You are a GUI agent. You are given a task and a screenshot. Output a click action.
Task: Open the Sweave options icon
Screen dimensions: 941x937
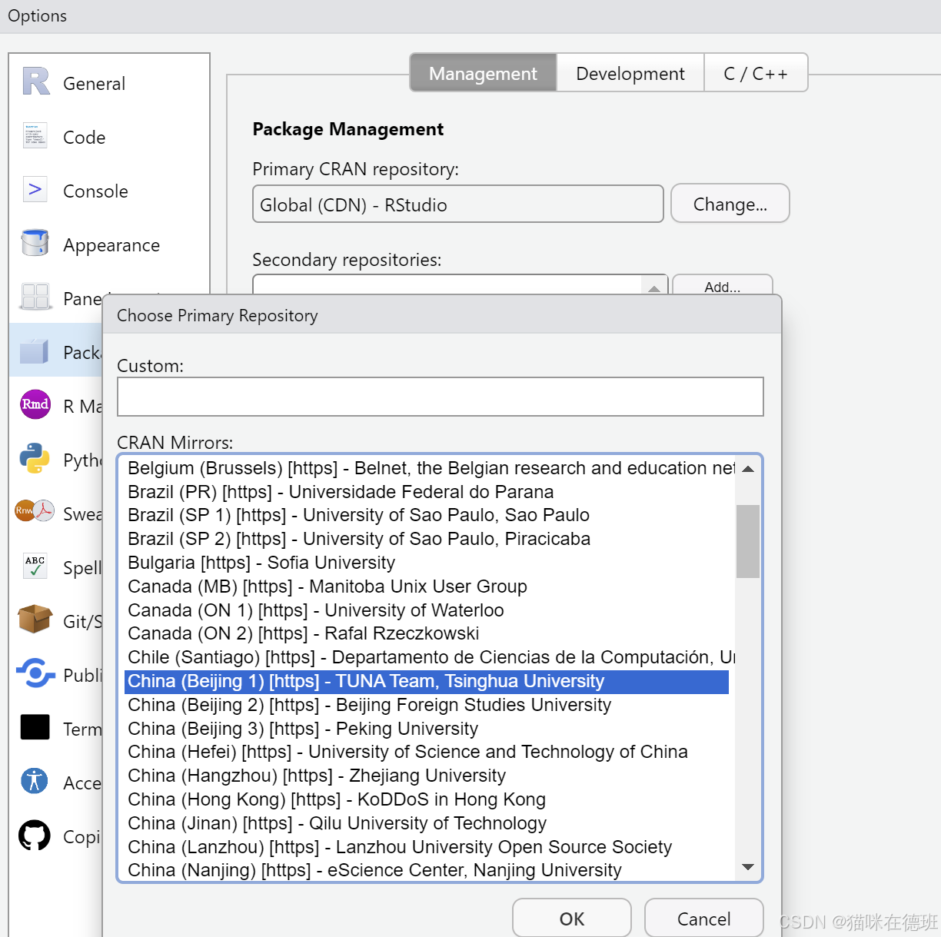(35, 510)
